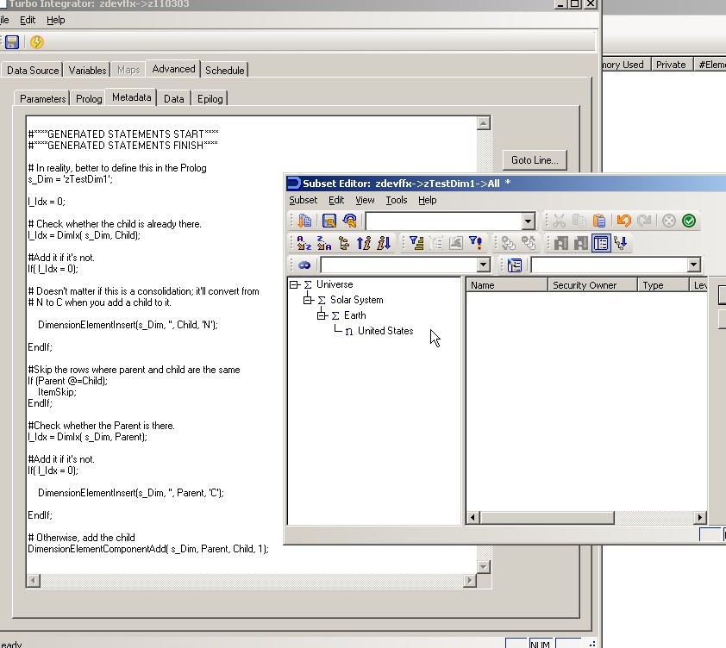Sort subset descending Z to A
This screenshot has height=648, width=726.
(x=324, y=243)
